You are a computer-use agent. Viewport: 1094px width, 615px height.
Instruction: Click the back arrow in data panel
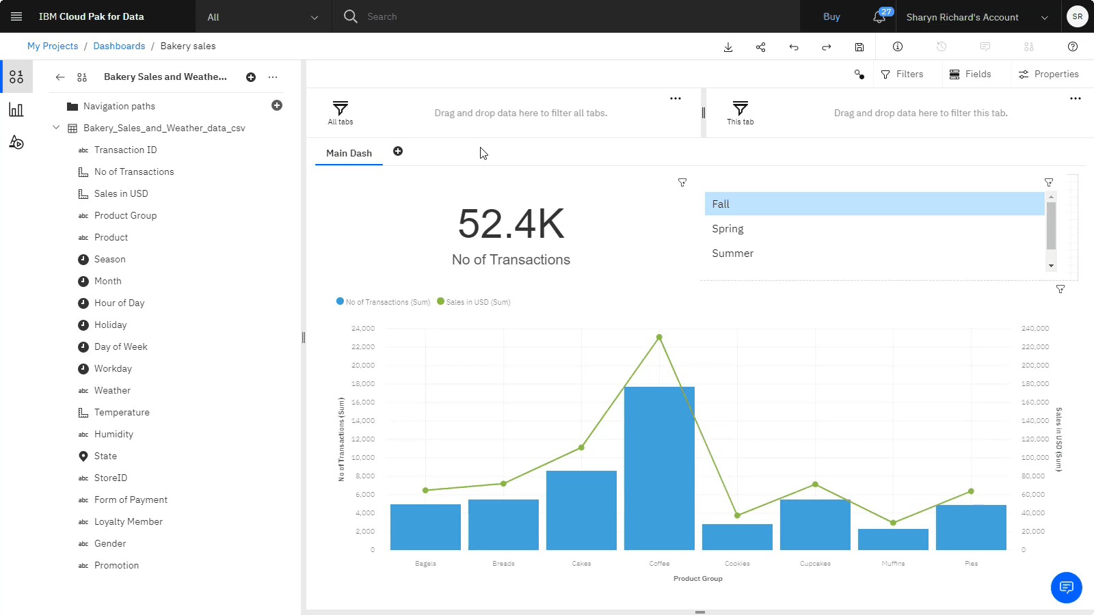[x=60, y=77]
